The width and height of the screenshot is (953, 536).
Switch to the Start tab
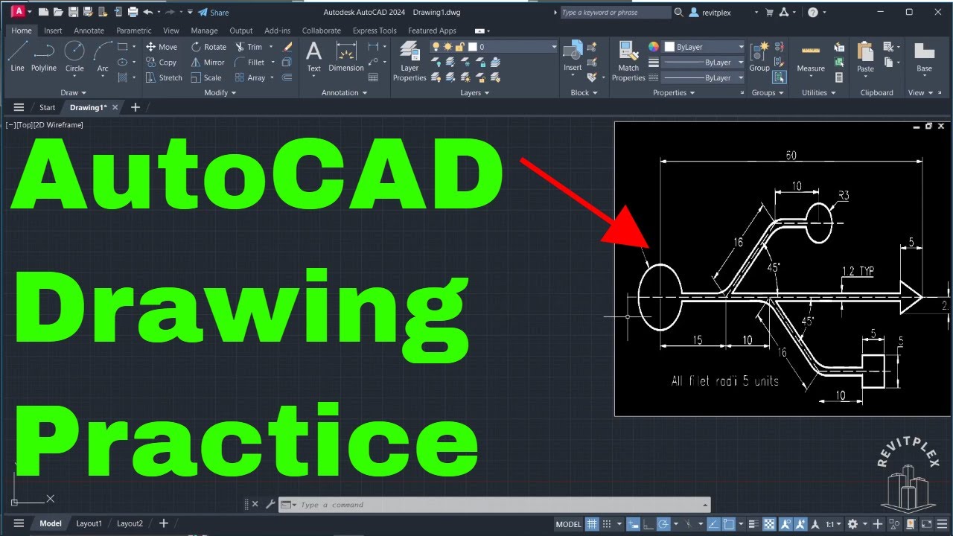48,107
